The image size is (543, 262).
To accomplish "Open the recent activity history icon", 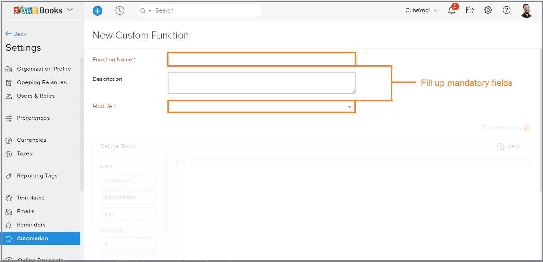I will point(119,11).
